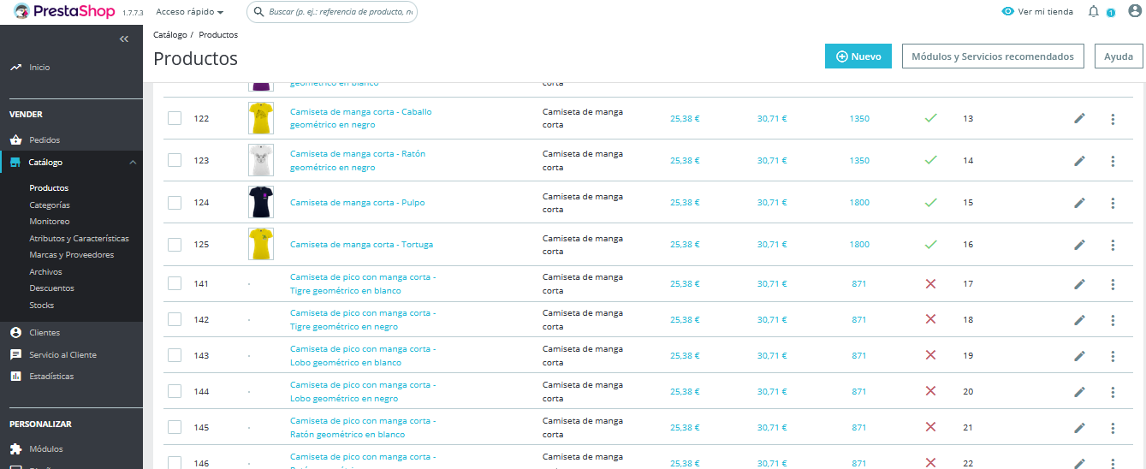
Task: Click in the product search field
Action: tap(332, 12)
